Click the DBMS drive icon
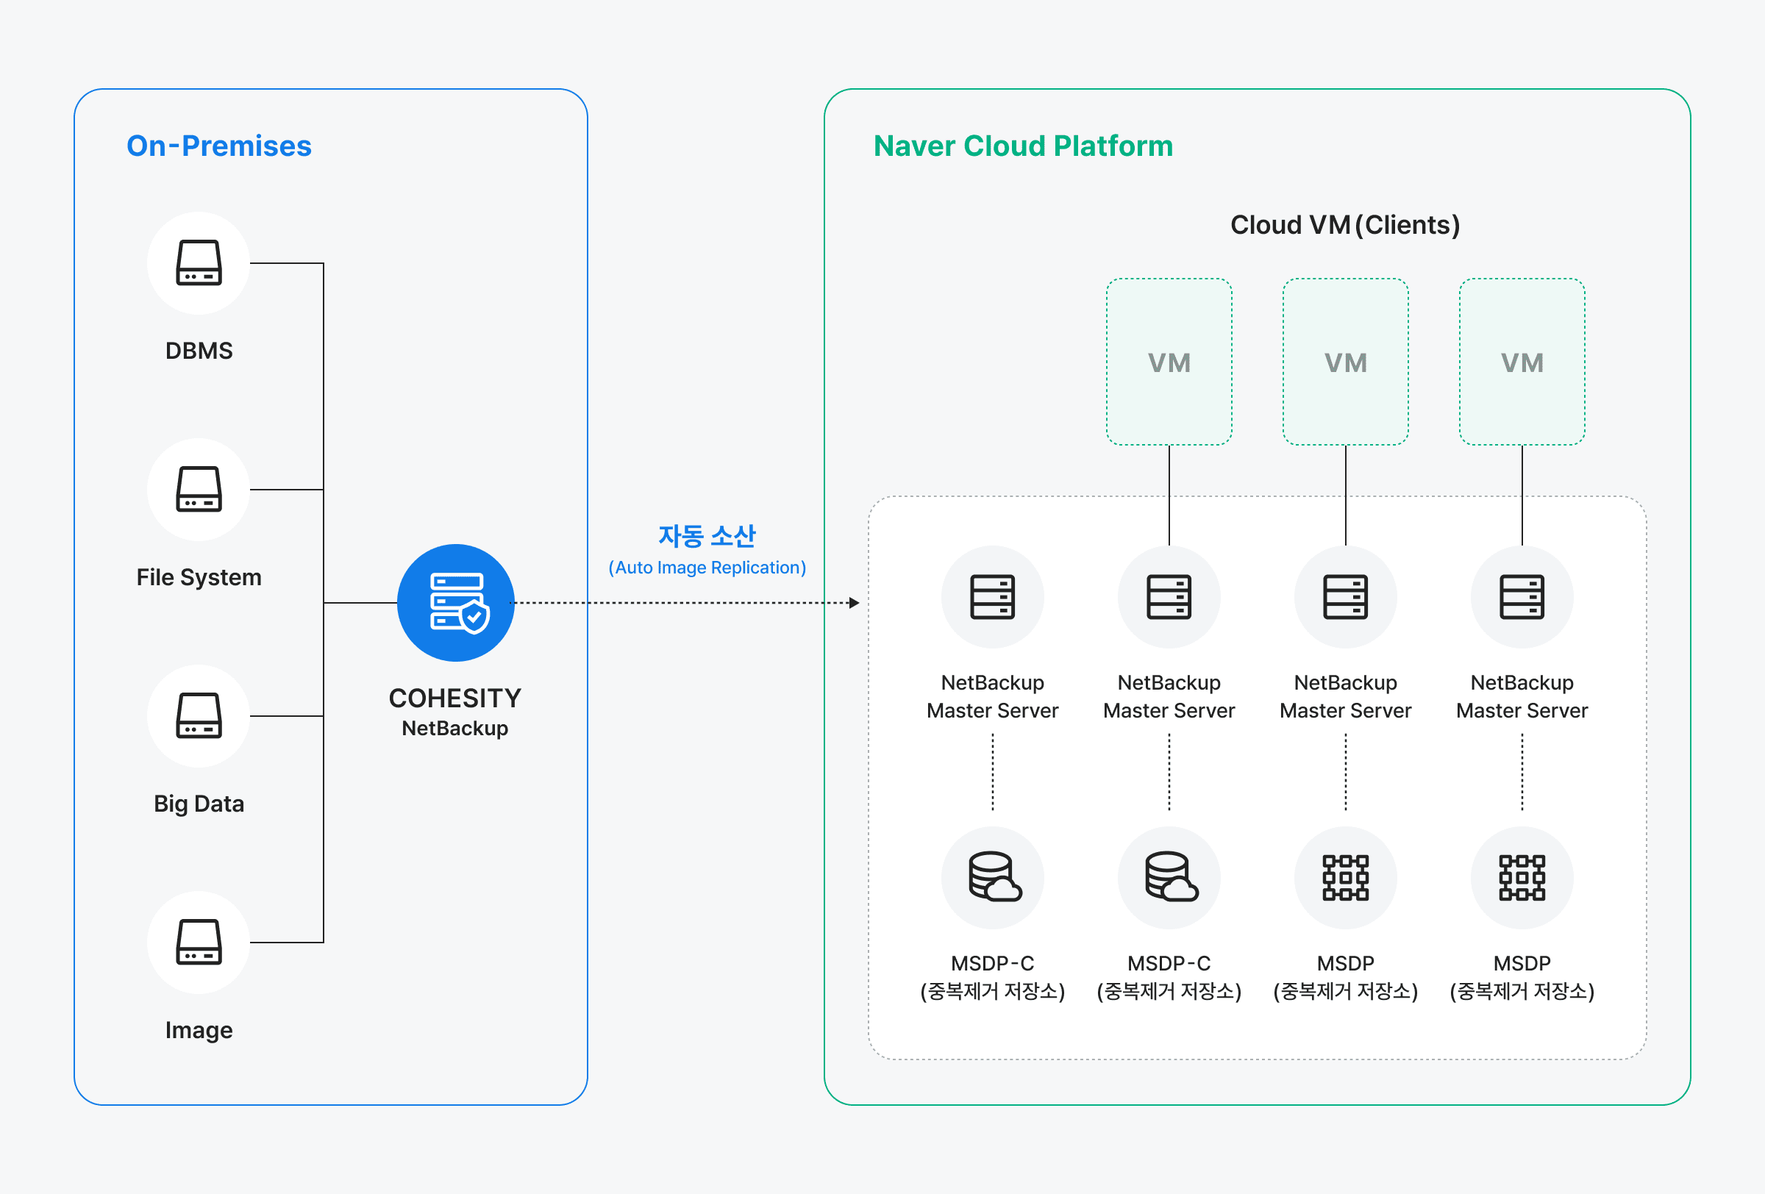Viewport: 1765px width, 1194px height. coord(199,263)
